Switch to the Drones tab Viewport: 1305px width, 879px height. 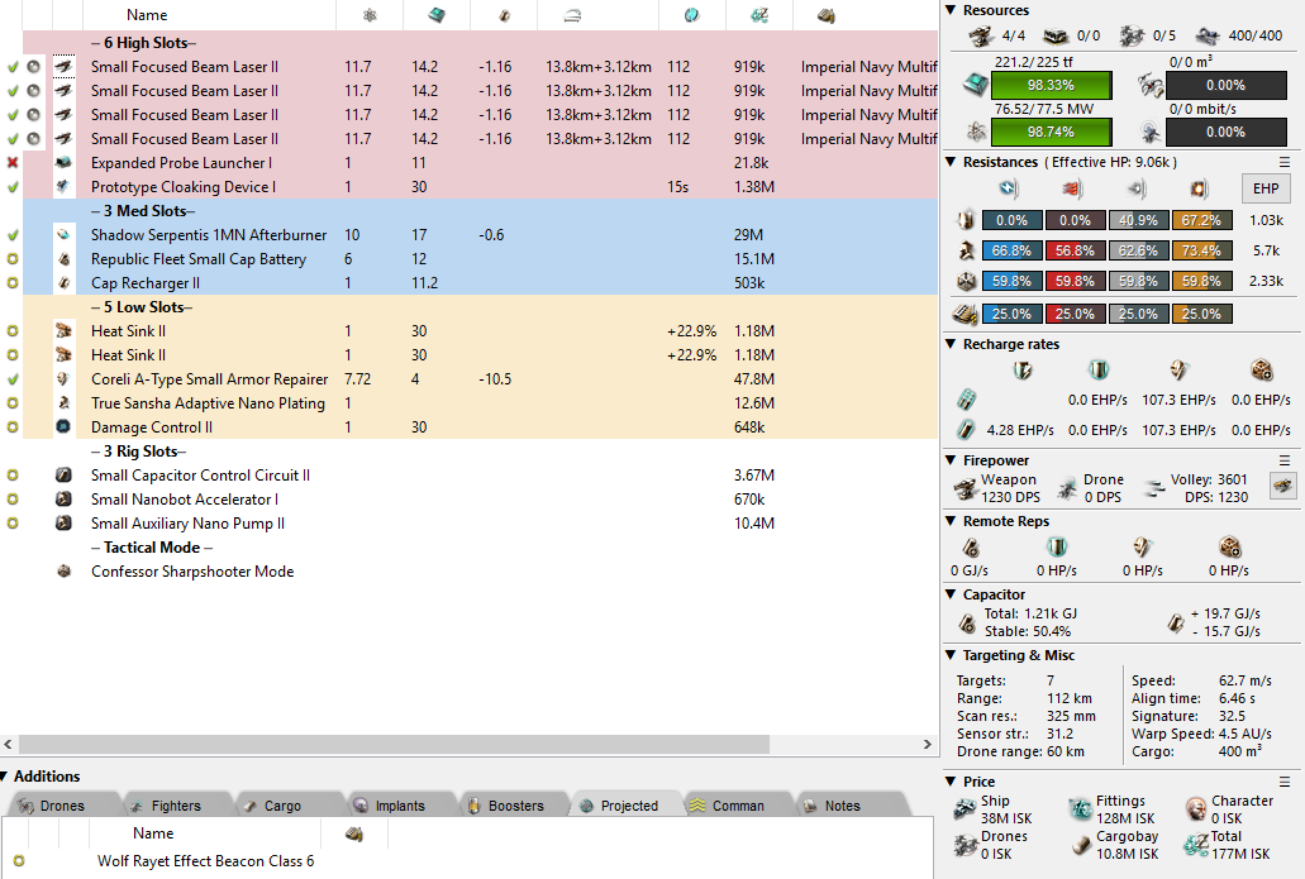click(x=60, y=806)
